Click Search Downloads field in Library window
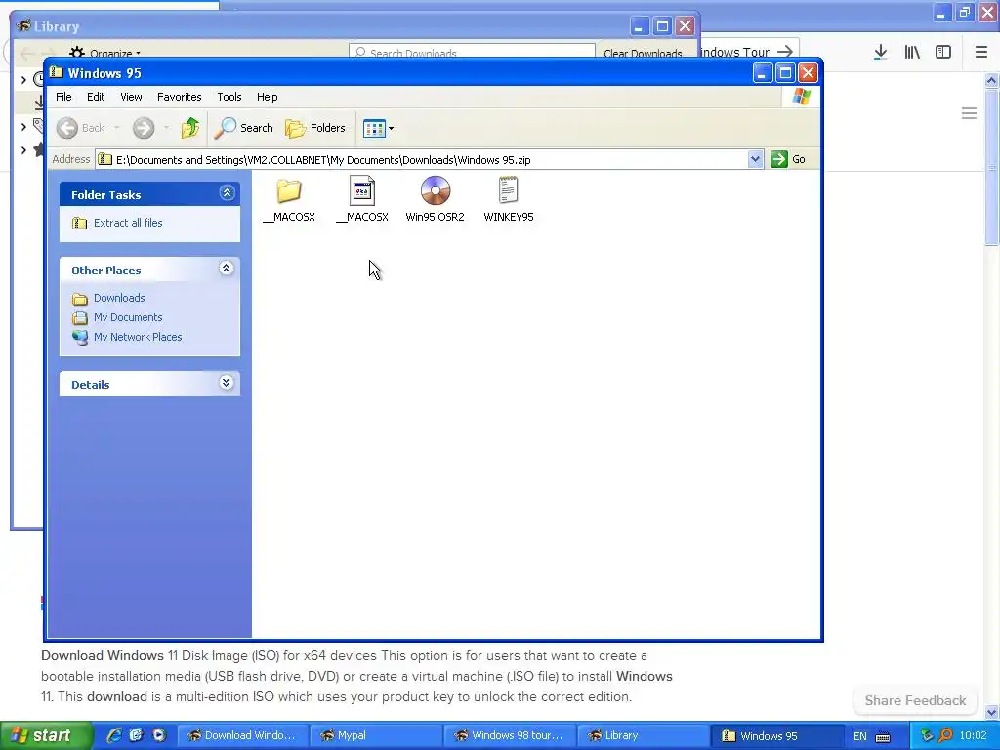The width and height of the screenshot is (1000, 750). pyautogui.click(x=472, y=53)
